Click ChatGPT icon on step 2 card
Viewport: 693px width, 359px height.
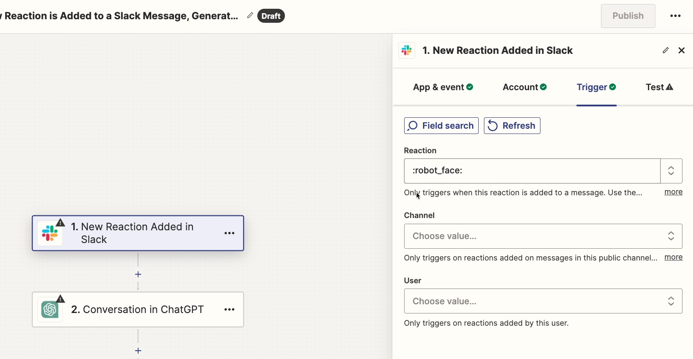50,310
